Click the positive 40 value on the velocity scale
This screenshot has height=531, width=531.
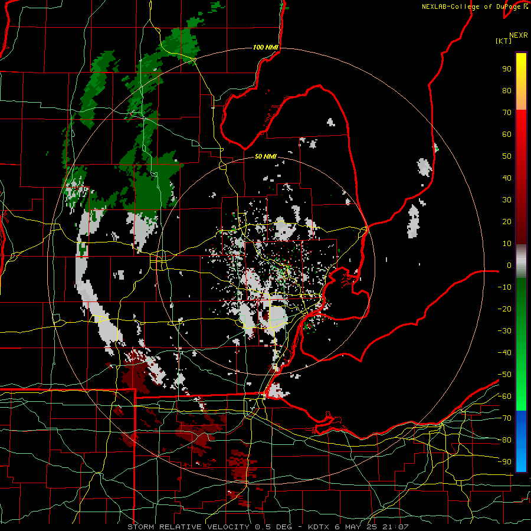[x=507, y=178]
